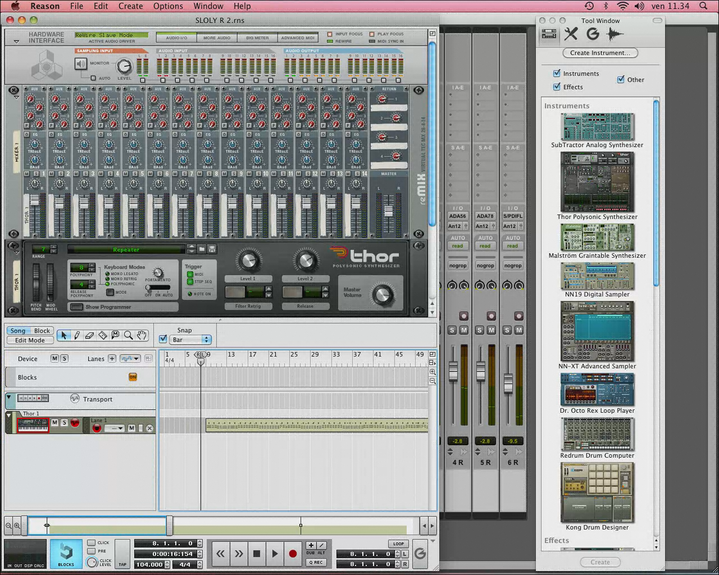Screen dimensions: 719x575
Task: Click the Save Patch floppy icon on Thor
Action: tap(212, 249)
